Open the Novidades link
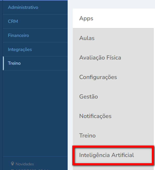The image size is (155, 170). pyautogui.click(x=25, y=164)
